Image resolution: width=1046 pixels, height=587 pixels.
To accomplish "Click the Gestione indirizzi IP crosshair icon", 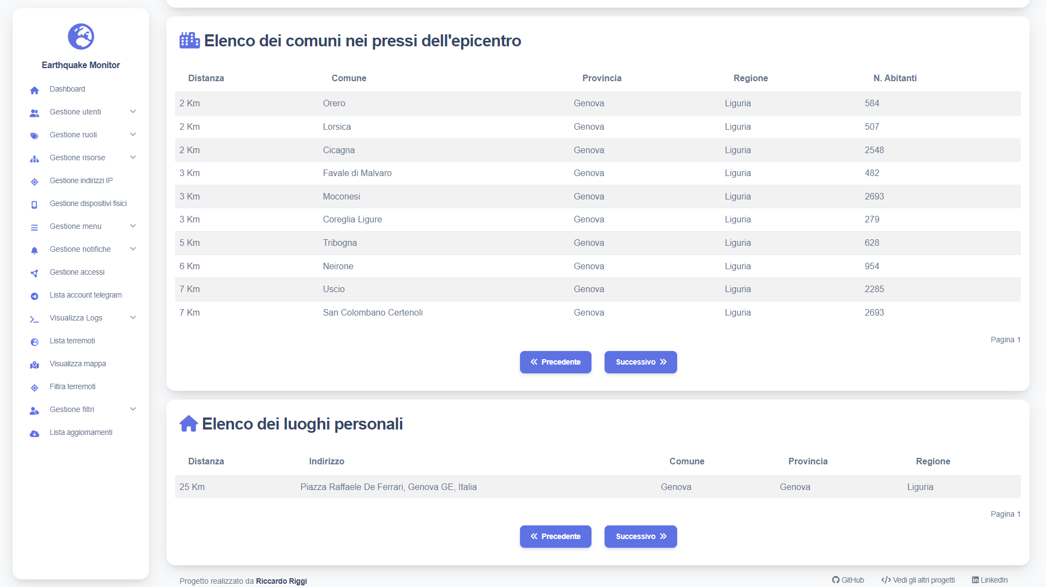I will point(34,181).
